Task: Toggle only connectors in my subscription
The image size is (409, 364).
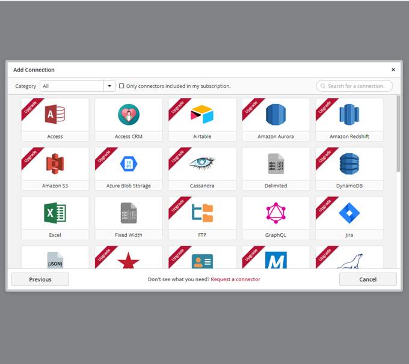Action: coord(121,86)
